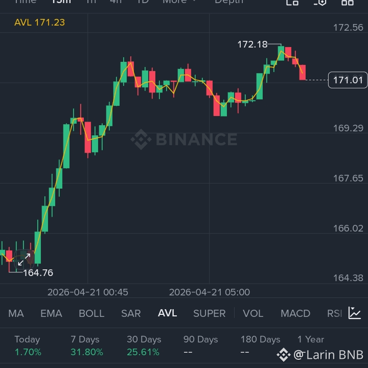Tap the expand chart fullscreen arrows icon
Screen dimensions: 368x368
pyautogui.click(x=24, y=259)
